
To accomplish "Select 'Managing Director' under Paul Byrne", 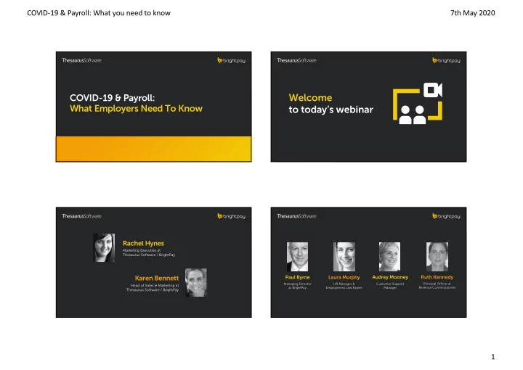I will click(x=297, y=286).
